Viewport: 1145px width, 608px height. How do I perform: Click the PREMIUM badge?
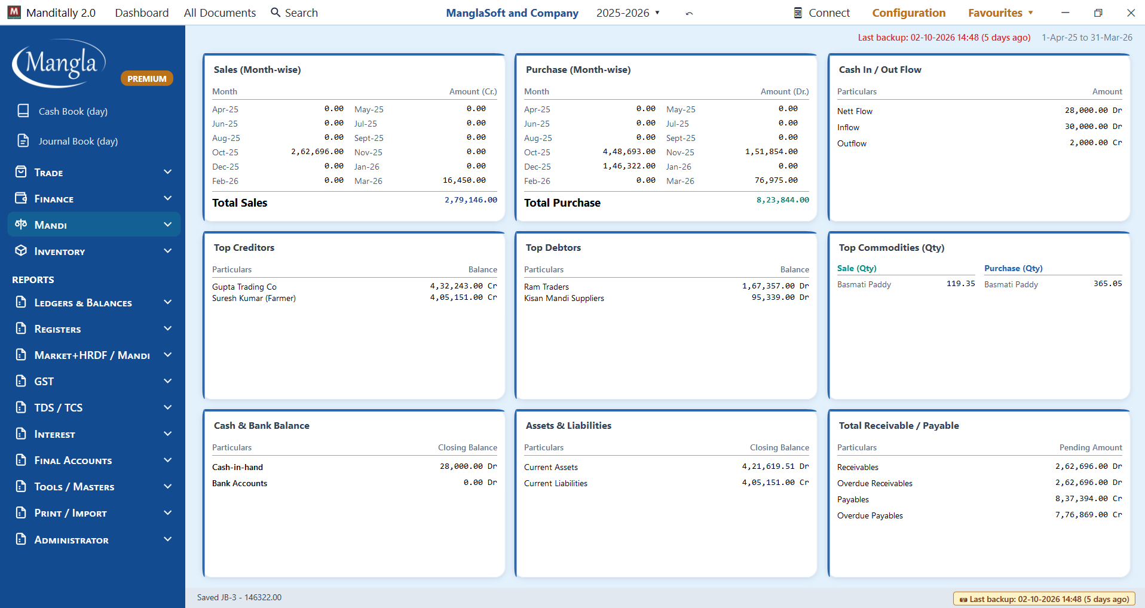147,78
